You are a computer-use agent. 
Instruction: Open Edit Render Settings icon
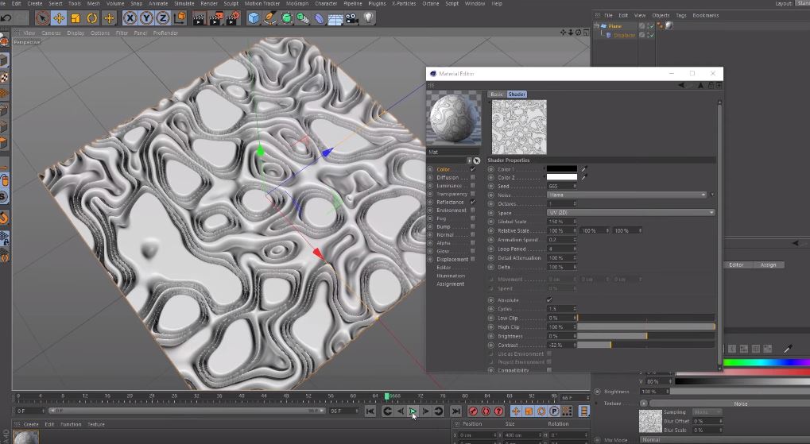click(x=233, y=18)
